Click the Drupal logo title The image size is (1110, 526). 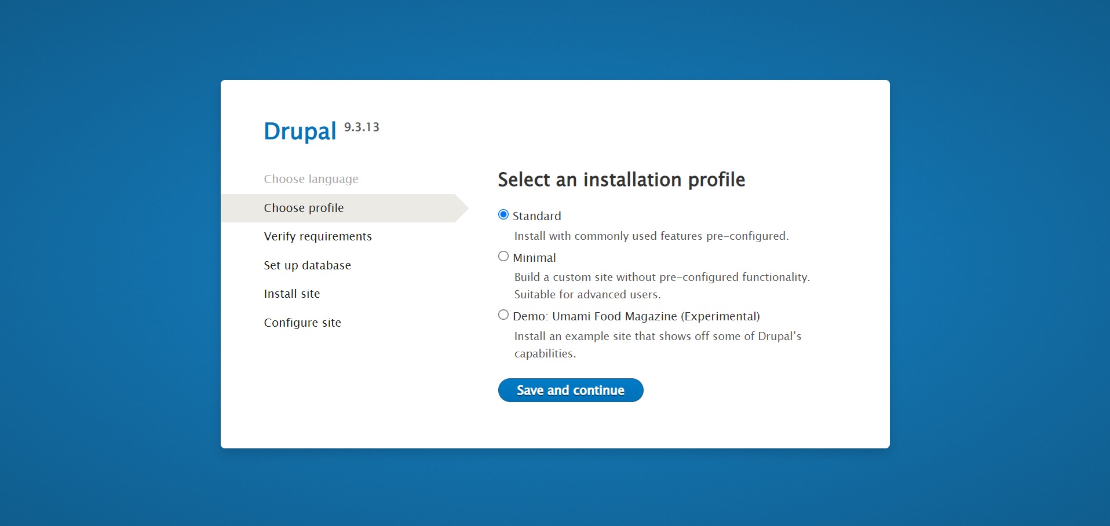click(300, 131)
